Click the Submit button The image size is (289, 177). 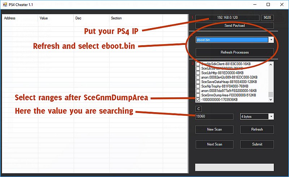tap(257, 144)
